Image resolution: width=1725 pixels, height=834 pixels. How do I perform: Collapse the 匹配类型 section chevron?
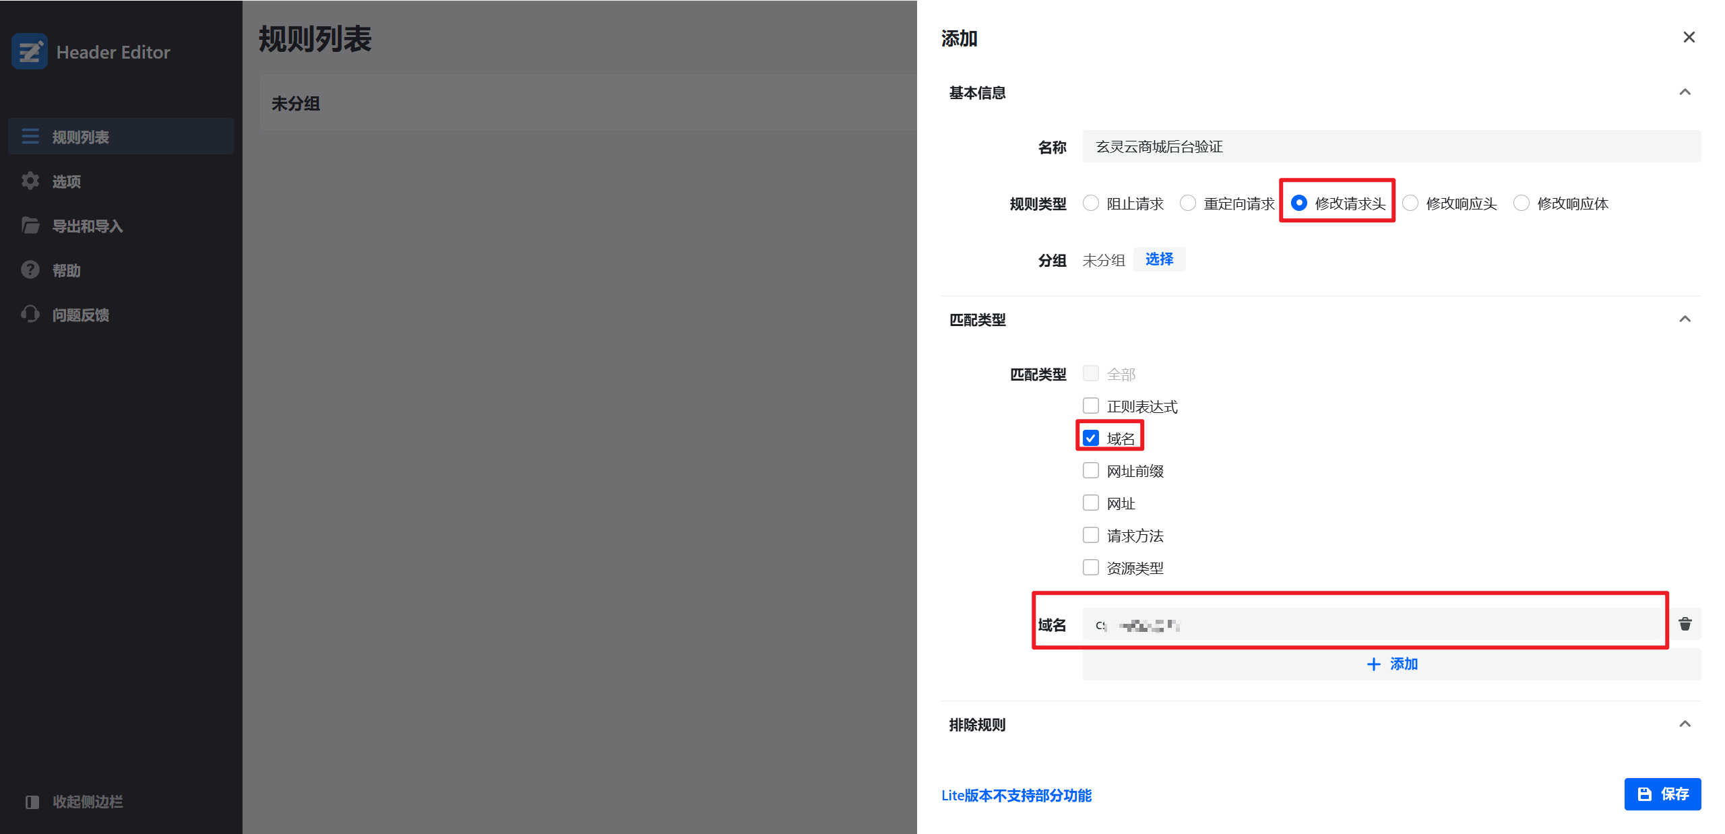click(x=1685, y=319)
